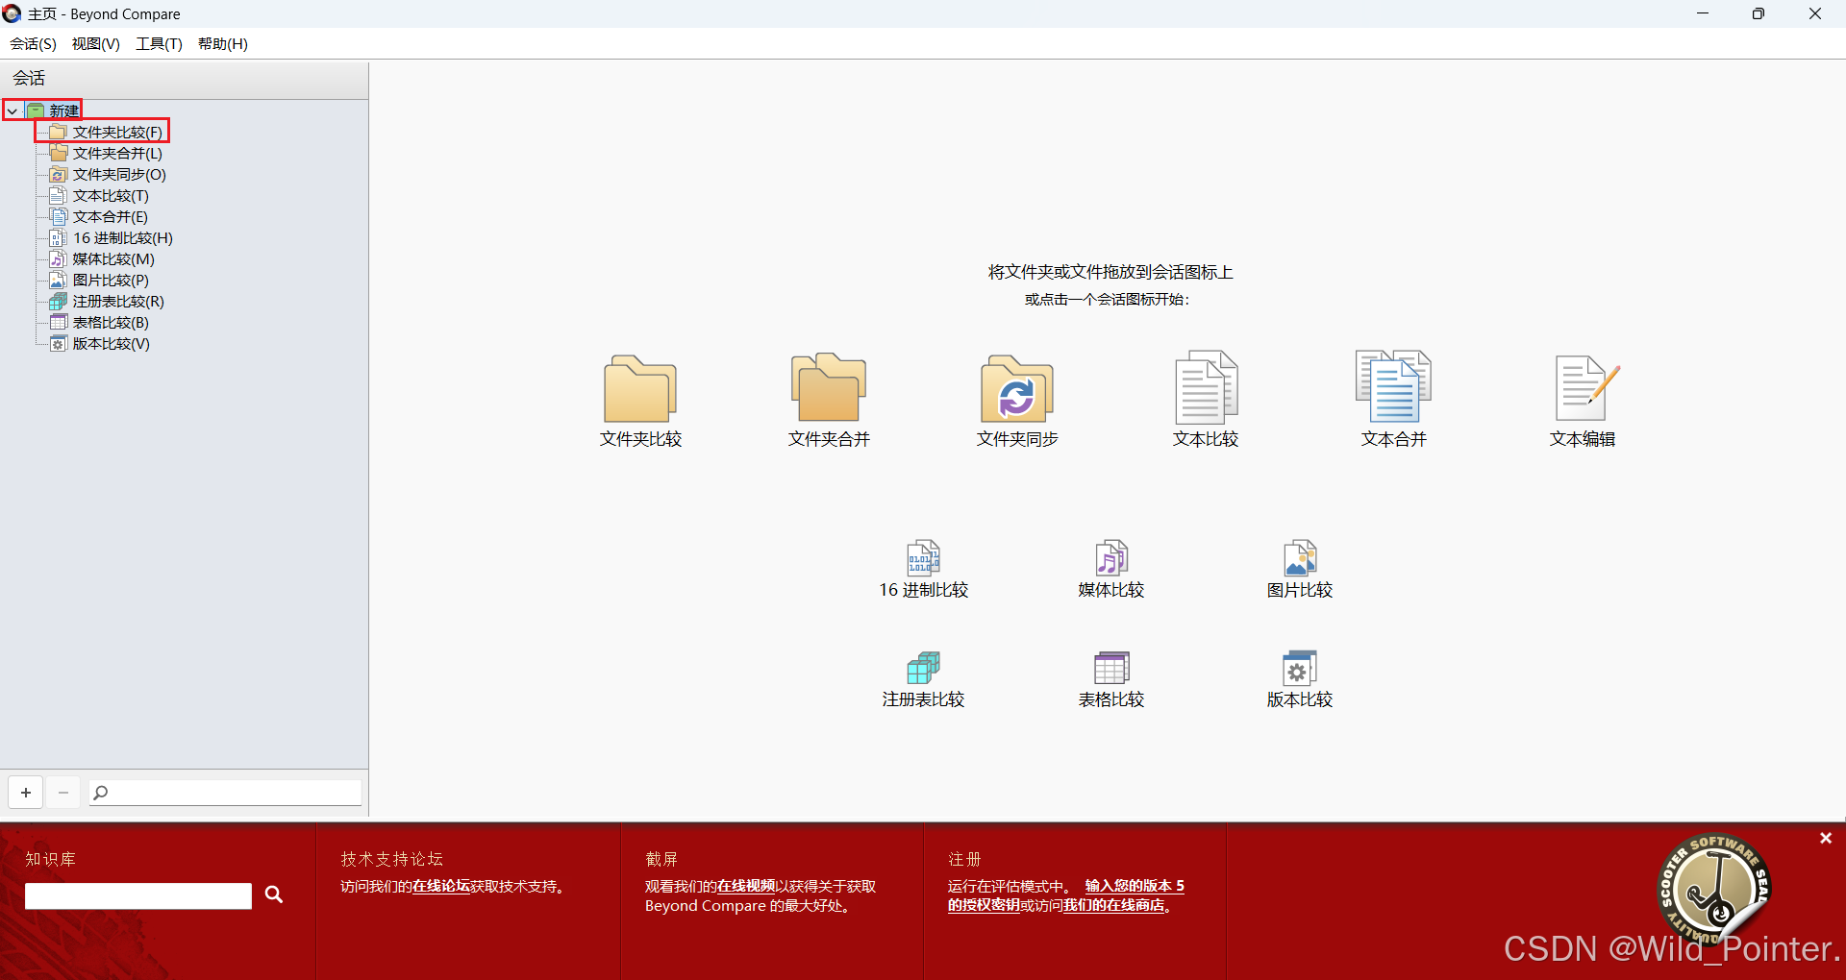
Task: Select 媒体比较(M) in the session tree
Action: click(113, 258)
